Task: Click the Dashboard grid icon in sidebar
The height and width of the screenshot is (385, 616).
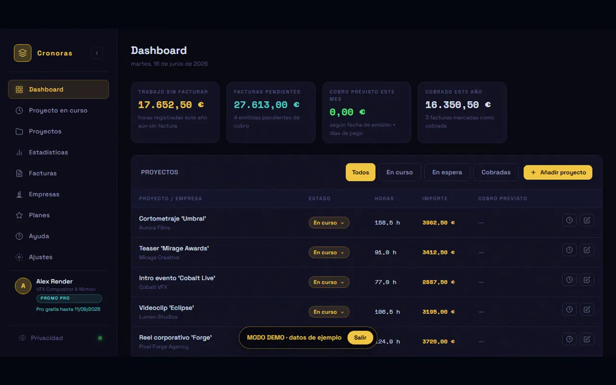Action: coord(19,90)
